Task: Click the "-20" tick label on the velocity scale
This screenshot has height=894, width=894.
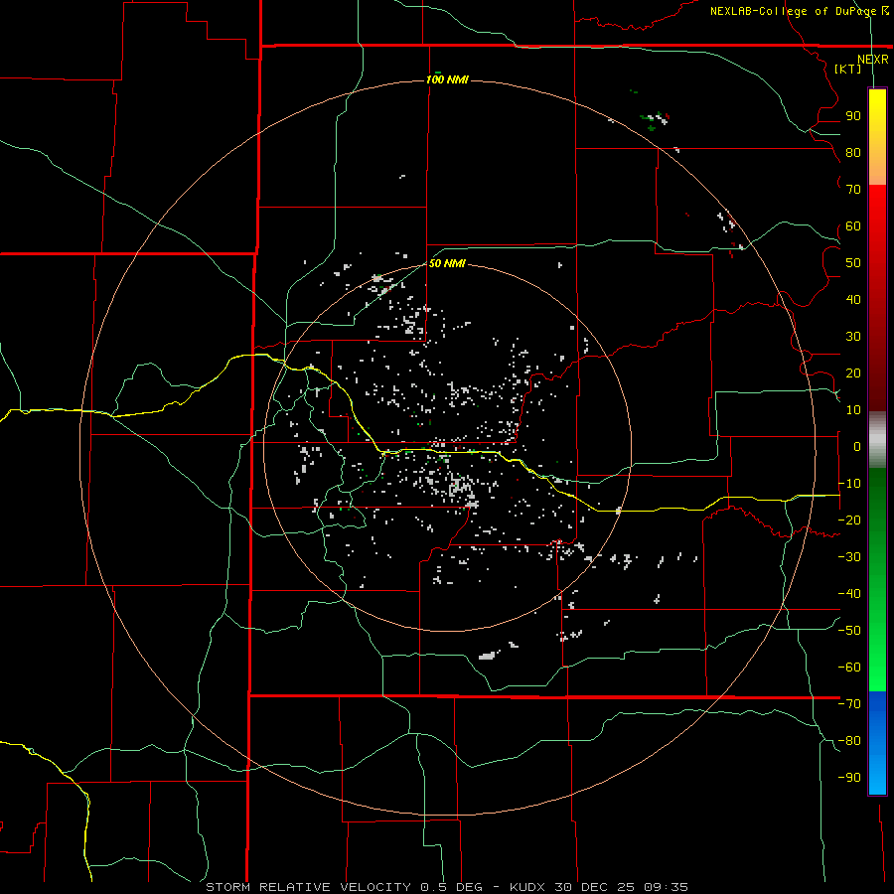Action: tap(849, 520)
